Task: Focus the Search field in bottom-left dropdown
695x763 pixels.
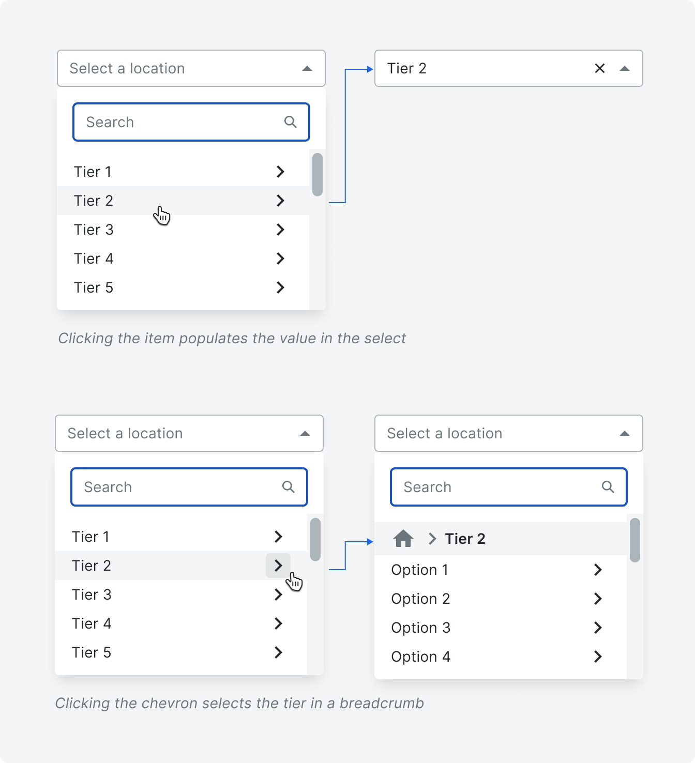Action: click(189, 487)
